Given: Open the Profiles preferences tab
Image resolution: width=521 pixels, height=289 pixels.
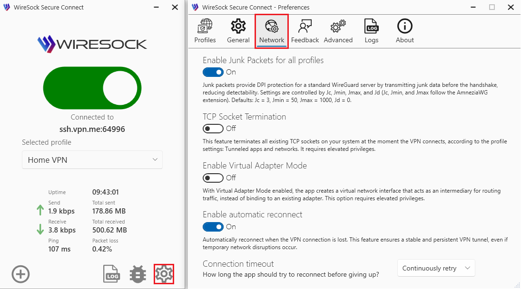Looking at the screenshot, I should pos(205,31).
